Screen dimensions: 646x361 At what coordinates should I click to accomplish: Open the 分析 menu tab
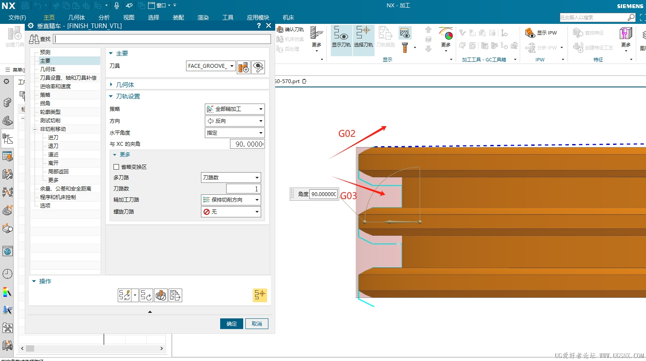point(104,17)
